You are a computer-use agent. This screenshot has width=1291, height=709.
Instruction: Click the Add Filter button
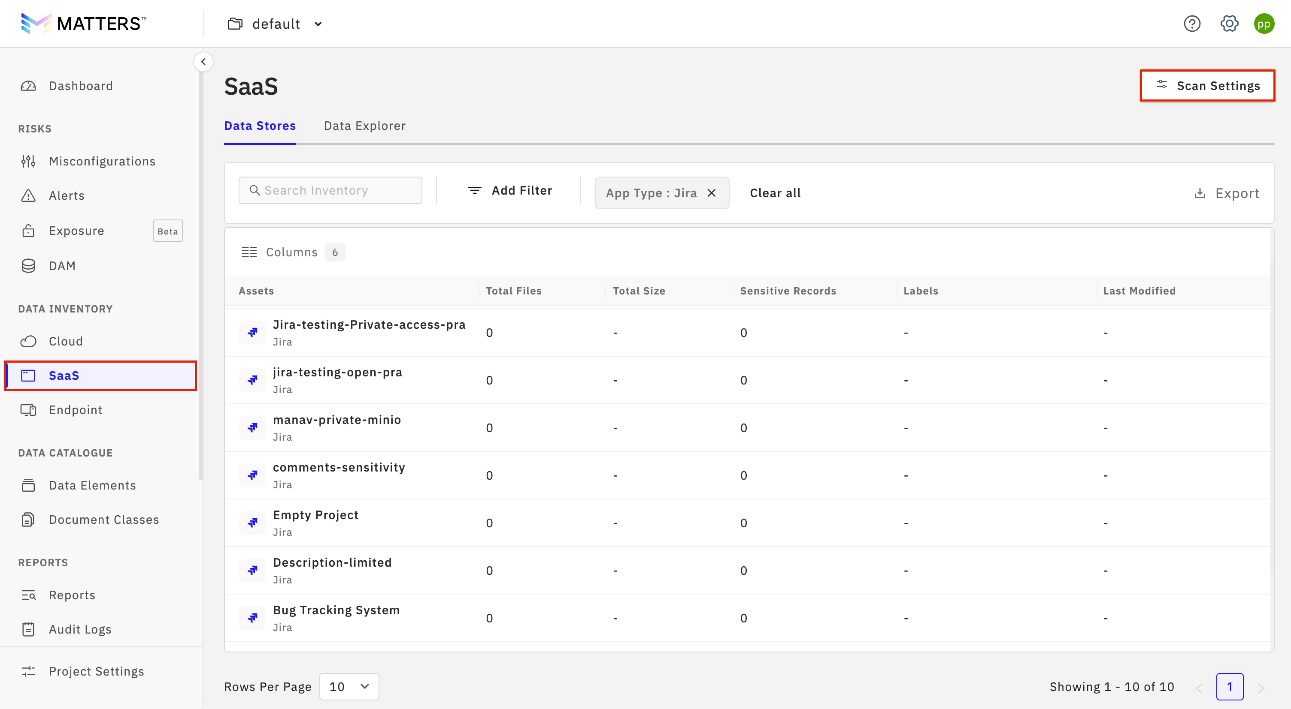509,190
